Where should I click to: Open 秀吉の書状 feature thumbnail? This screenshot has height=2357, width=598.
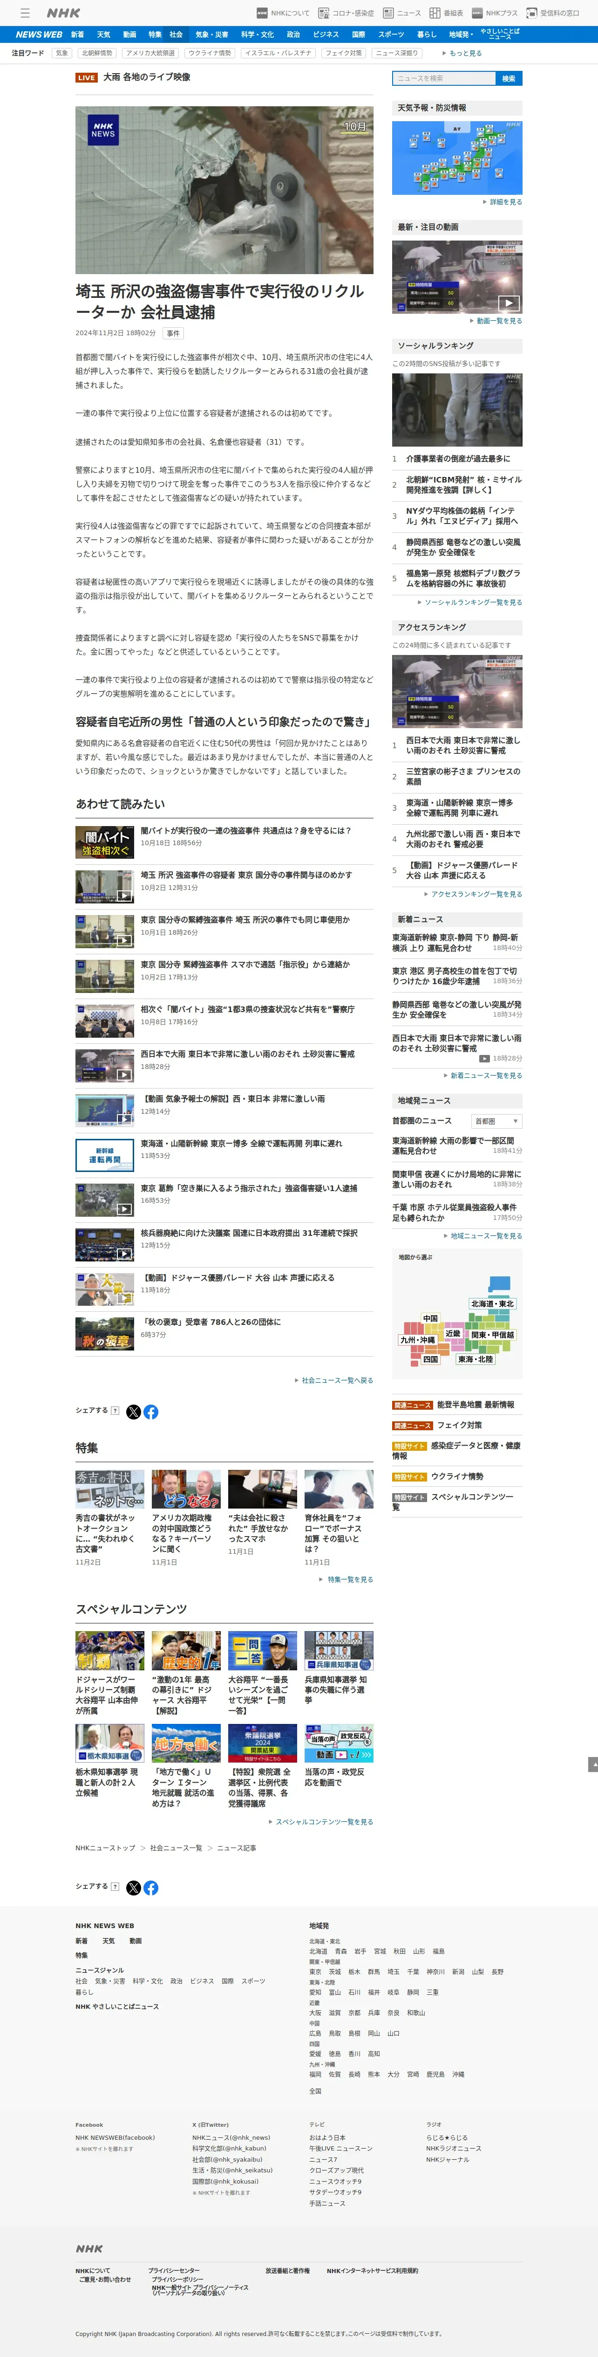(x=110, y=1489)
